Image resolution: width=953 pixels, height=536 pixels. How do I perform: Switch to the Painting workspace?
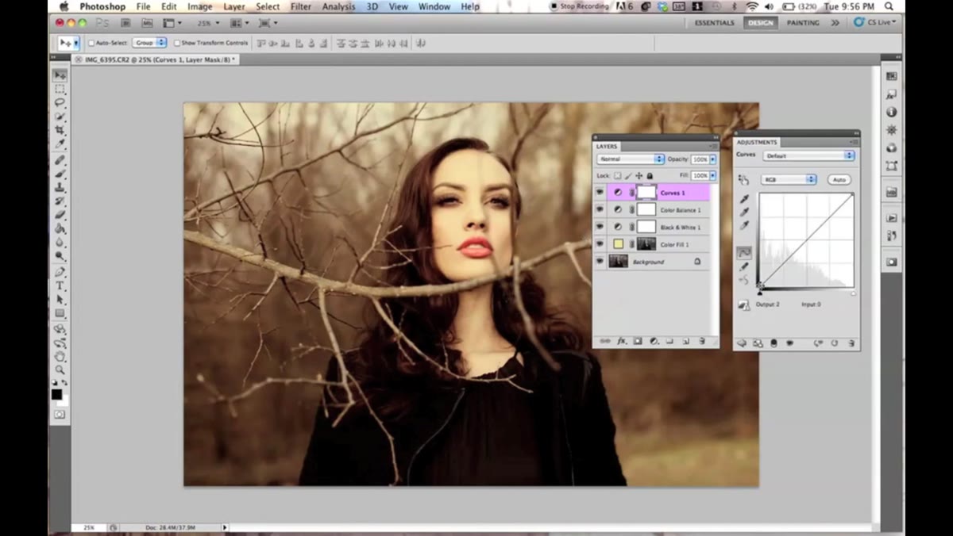[x=803, y=23]
